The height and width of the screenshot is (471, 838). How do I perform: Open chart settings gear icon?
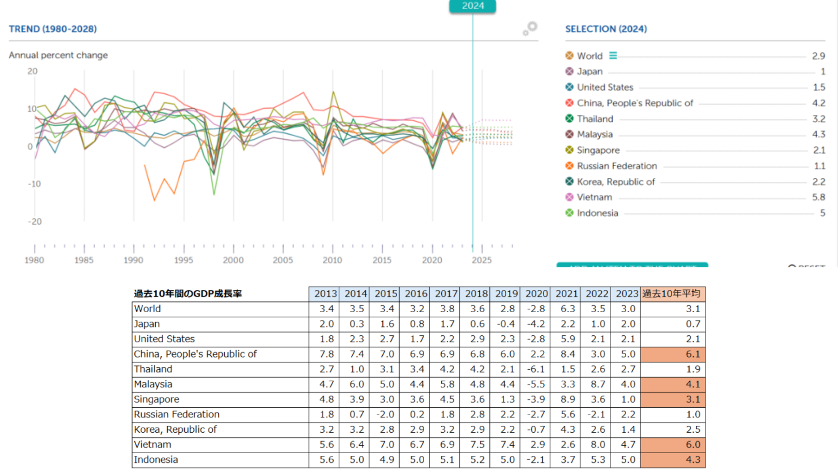530,28
